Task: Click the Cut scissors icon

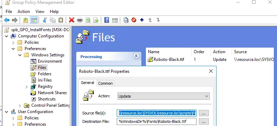Action: [x=45, y=20]
